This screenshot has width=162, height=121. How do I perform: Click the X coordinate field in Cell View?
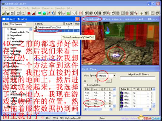90,81
